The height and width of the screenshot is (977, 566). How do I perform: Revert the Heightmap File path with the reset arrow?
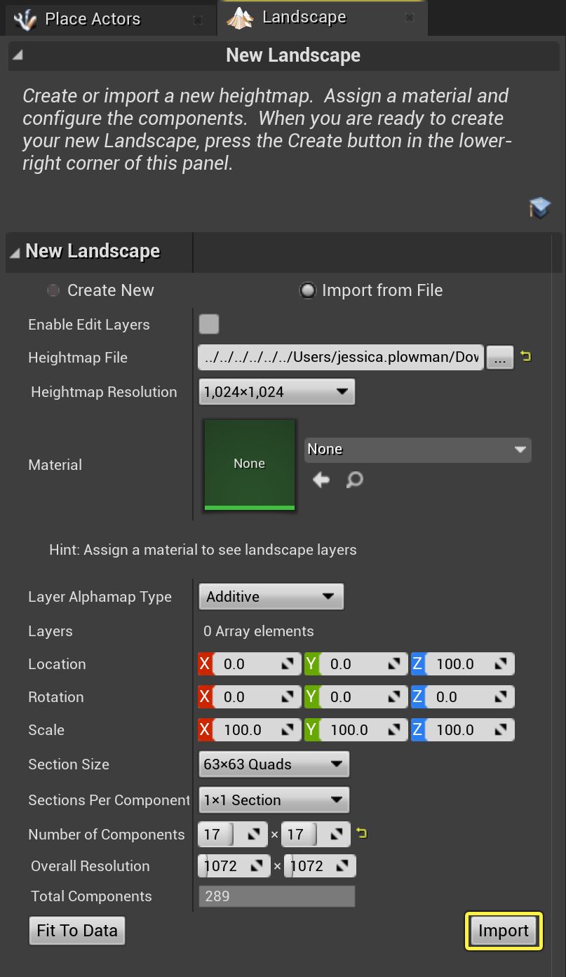(x=525, y=357)
